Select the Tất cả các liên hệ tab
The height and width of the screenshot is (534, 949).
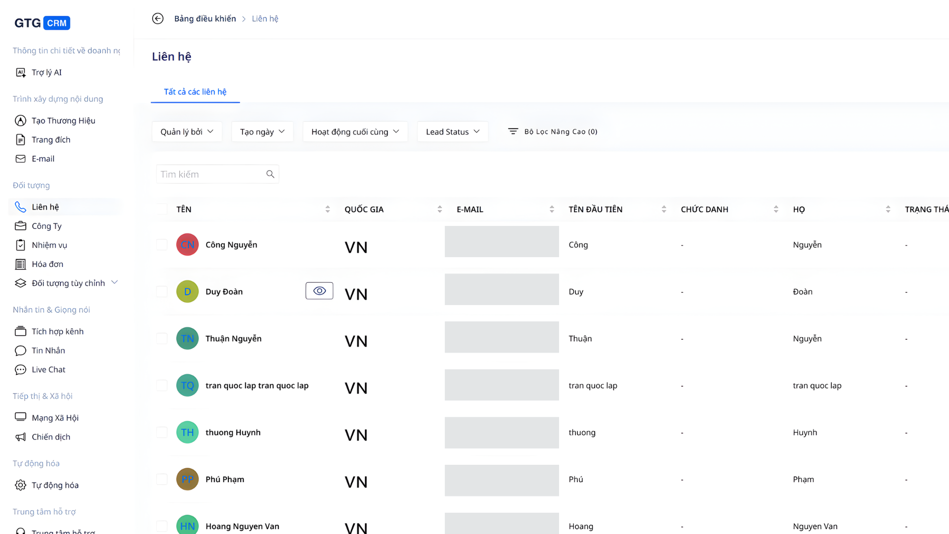tap(195, 92)
